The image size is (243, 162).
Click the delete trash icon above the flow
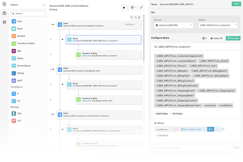[139, 18]
